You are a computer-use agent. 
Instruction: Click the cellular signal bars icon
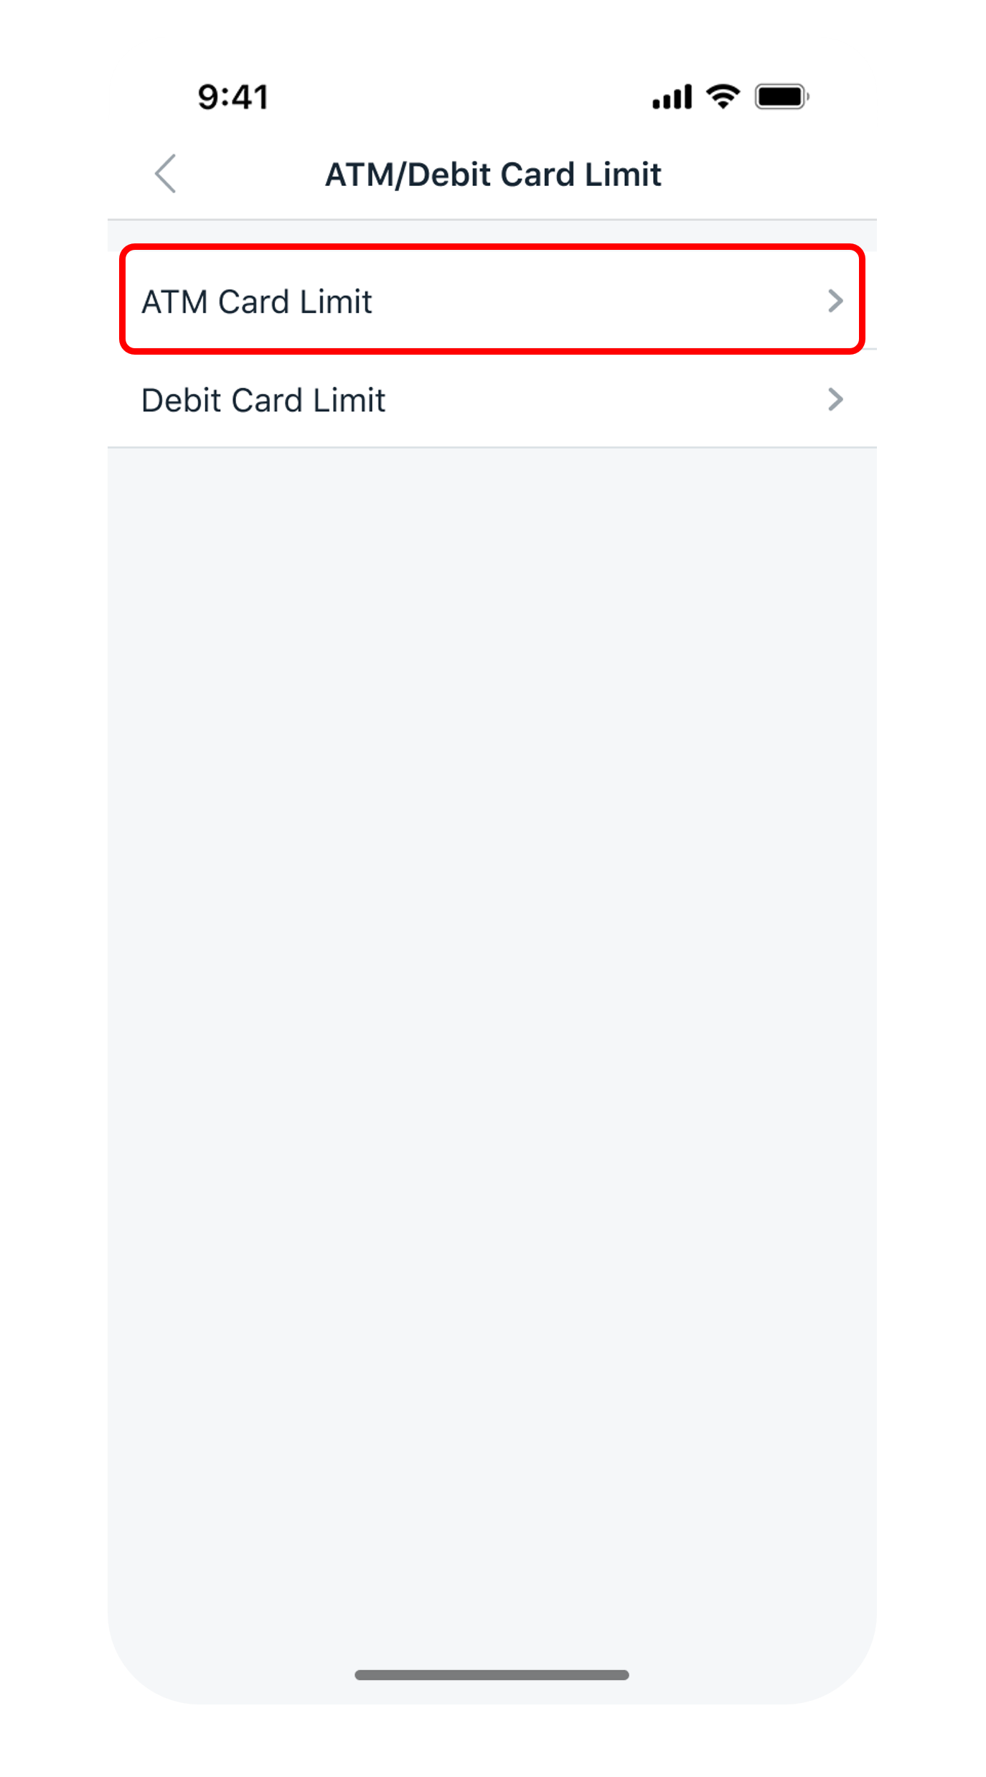click(x=672, y=96)
